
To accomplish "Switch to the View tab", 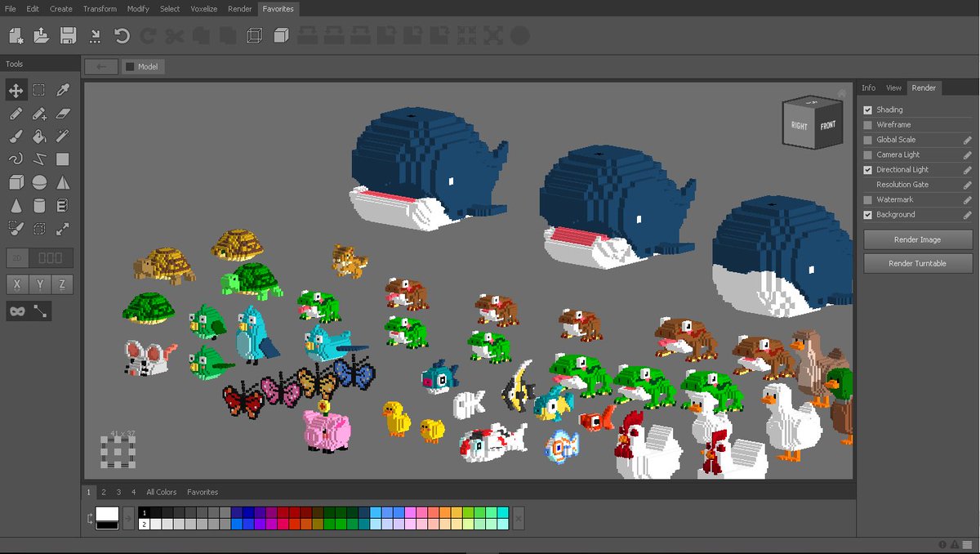I will (893, 87).
